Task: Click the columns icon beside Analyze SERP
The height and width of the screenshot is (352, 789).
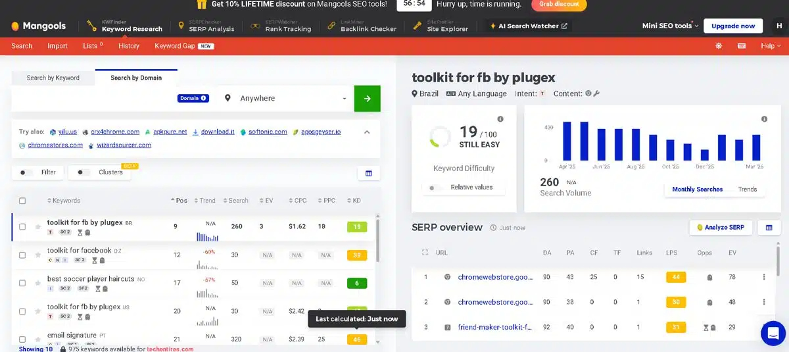Action: [769, 227]
